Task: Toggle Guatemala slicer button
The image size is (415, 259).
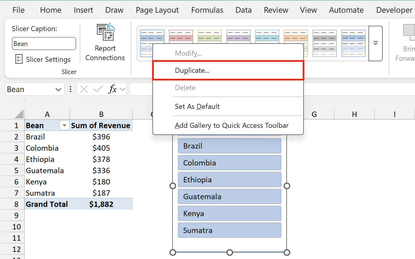Action: (x=229, y=197)
